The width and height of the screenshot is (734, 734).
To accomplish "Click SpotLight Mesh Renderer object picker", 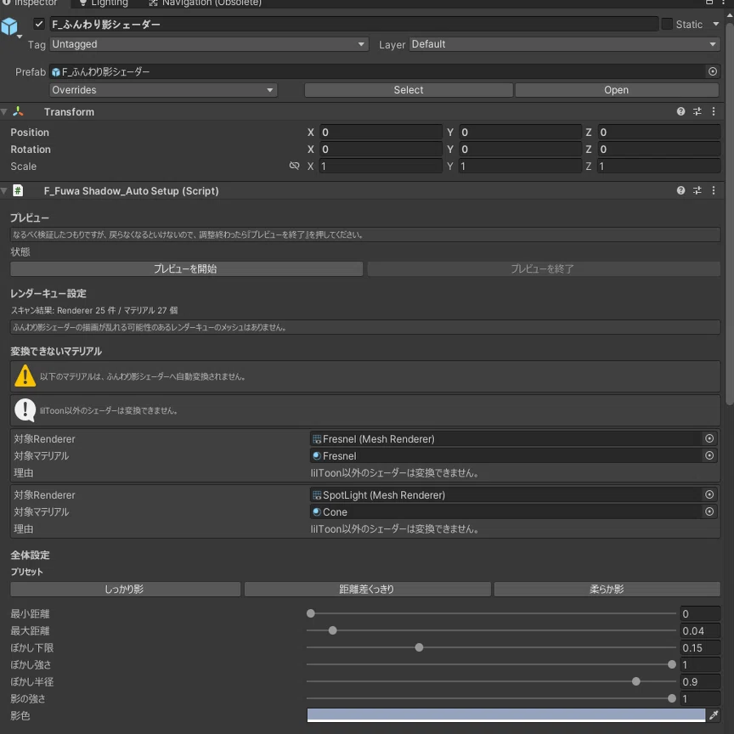I will [x=709, y=494].
